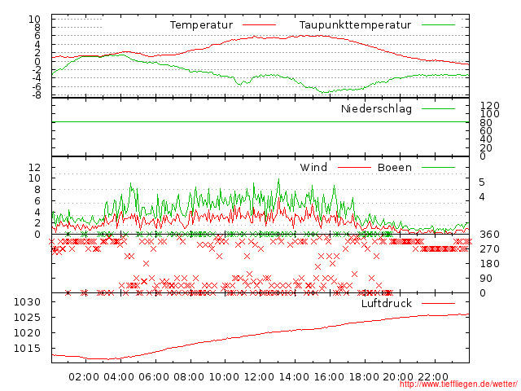Image resolution: width=521 pixels, height=391 pixels.
Task: Click the 06:00 time axis label
Action: 154,377
